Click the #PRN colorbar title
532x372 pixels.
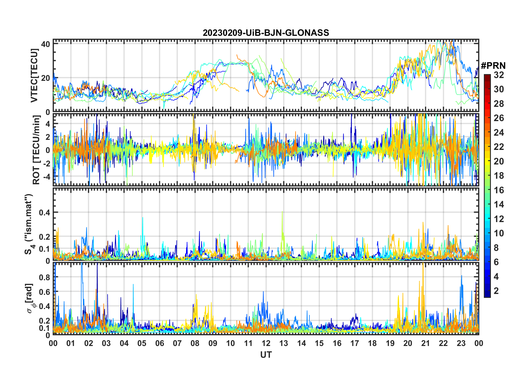tap(493, 66)
